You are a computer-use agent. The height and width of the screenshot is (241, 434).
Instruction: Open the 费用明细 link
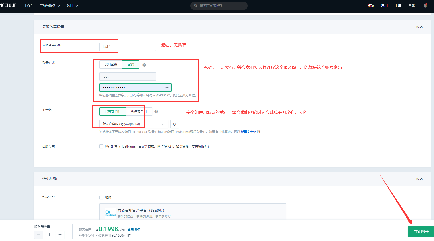point(134,230)
